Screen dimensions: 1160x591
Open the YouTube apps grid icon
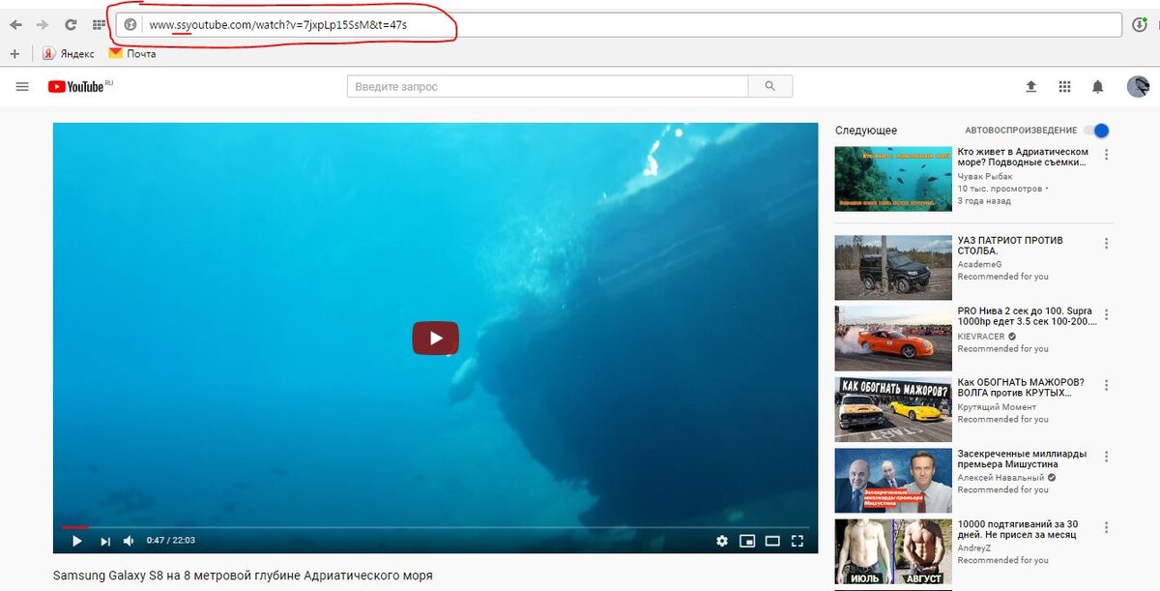click(1064, 87)
